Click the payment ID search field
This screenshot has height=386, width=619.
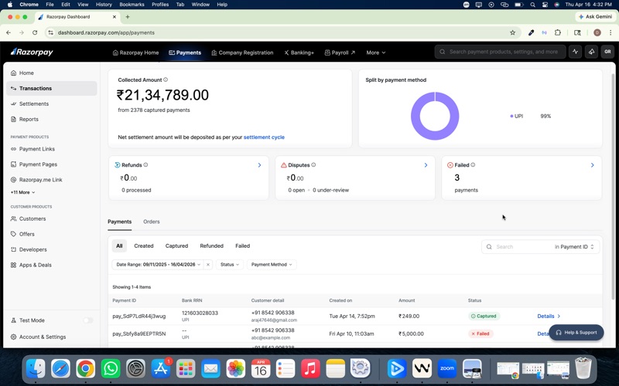(x=521, y=246)
